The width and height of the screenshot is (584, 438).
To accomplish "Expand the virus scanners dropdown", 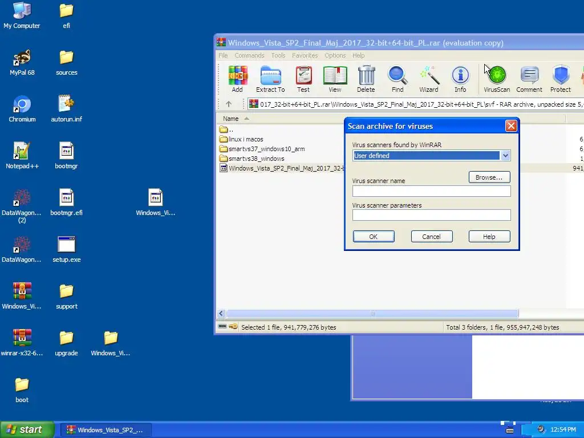I will coord(505,155).
